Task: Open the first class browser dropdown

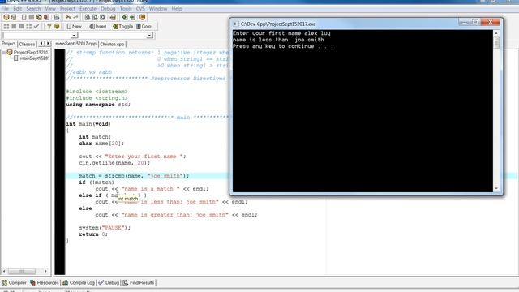Action: pos(74,35)
